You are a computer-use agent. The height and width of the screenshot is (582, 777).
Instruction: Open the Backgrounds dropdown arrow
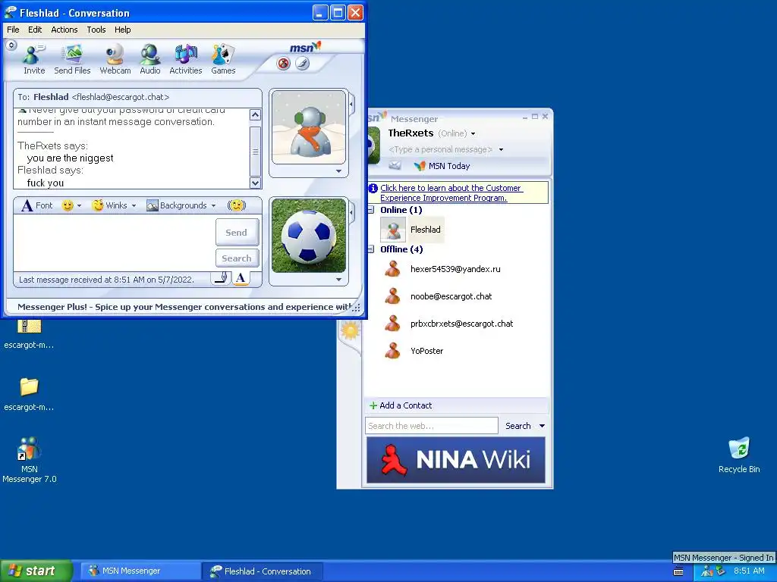coord(213,205)
